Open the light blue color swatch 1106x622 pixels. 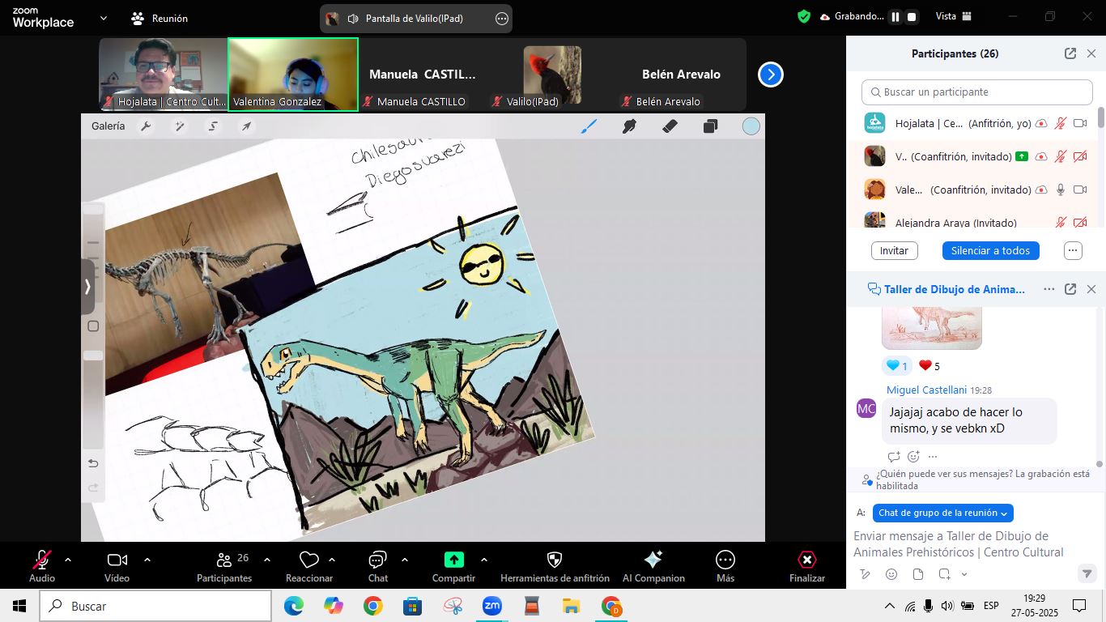(751, 126)
